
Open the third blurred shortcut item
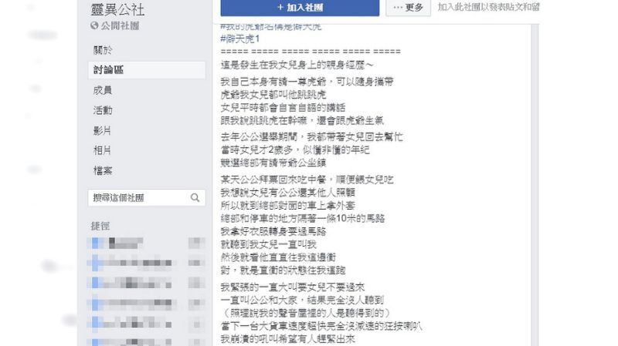pyautogui.click(x=147, y=283)
